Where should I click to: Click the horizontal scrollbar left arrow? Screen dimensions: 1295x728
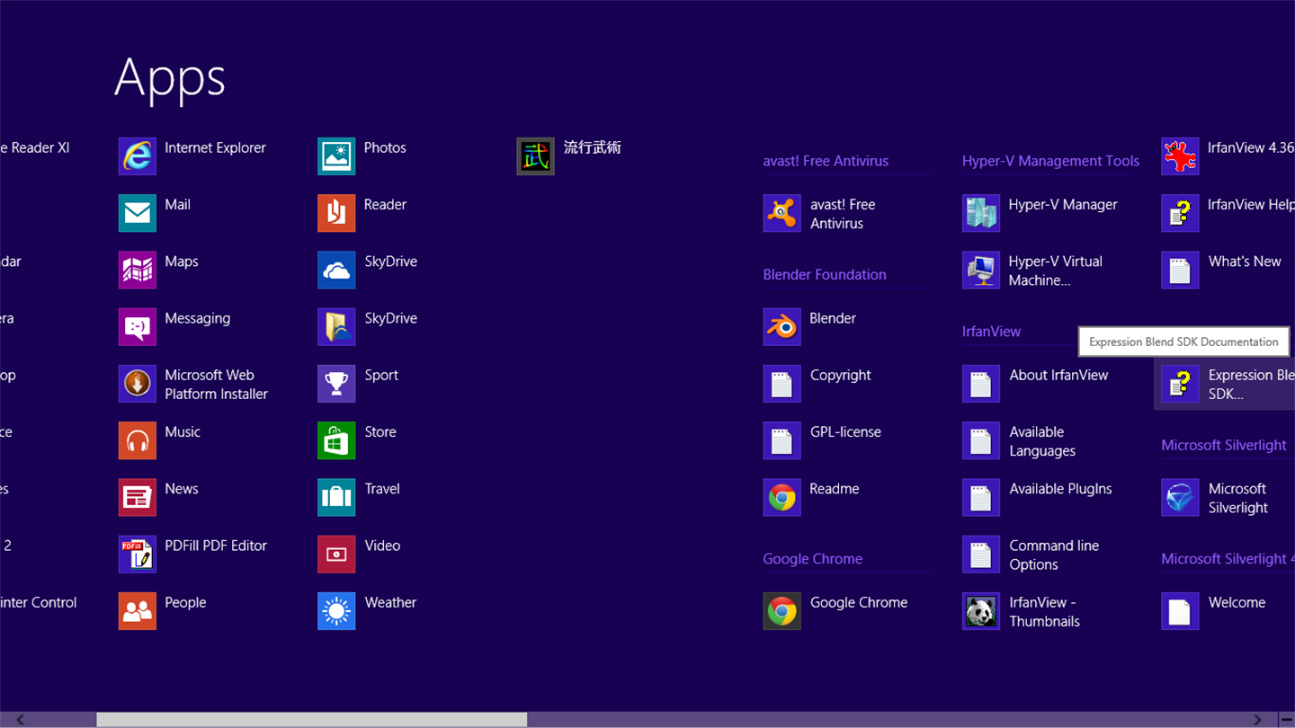click(x=21, y=720)
